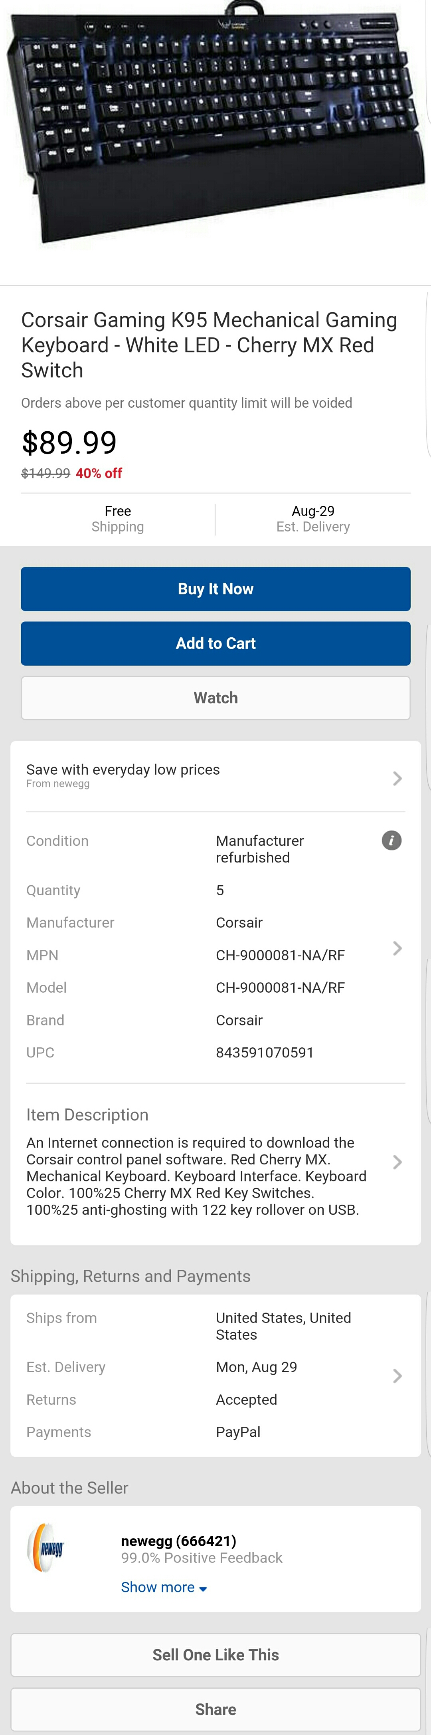Add item to watchlist with Watch
431x1735 pixels.
point(215,698)
